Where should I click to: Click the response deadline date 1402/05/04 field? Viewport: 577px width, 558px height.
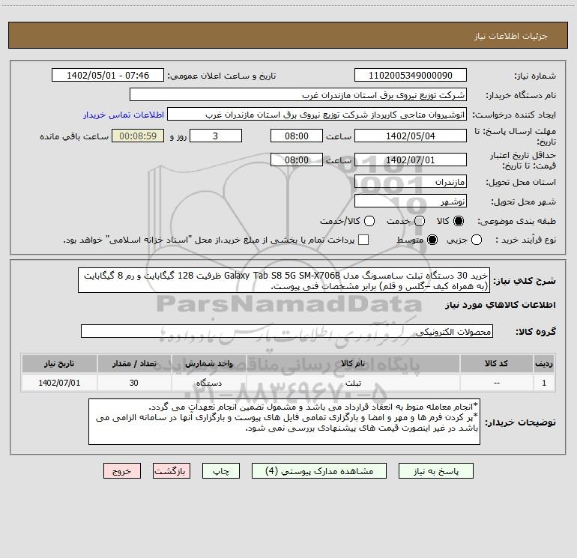411,136
